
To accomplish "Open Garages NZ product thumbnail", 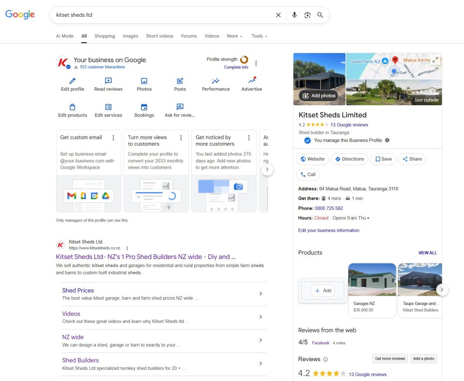I will pos(372,280).
